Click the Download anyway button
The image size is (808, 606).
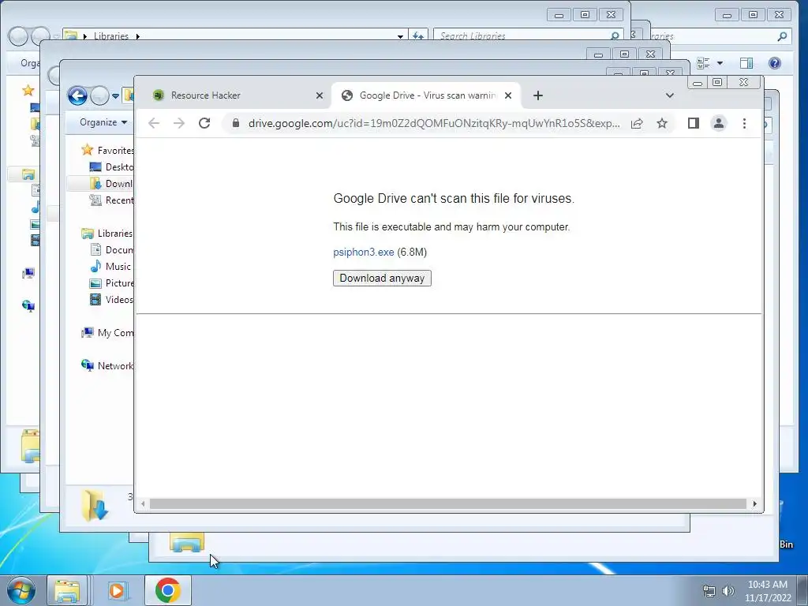tap(382, 279)
